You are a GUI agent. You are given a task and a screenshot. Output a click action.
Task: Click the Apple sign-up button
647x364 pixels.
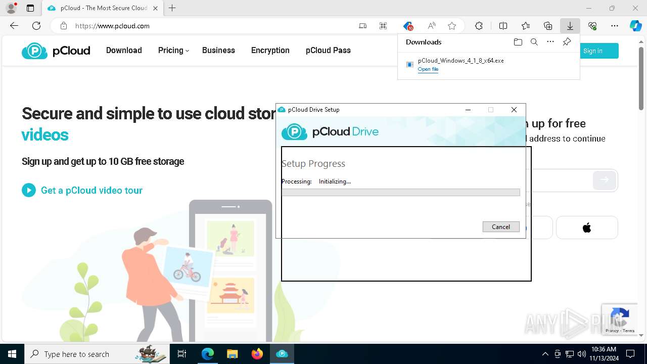587,227
